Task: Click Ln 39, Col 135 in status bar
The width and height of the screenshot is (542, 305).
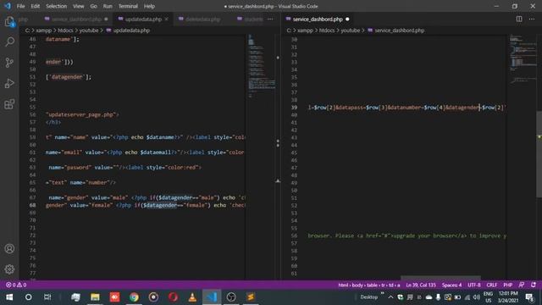Action: click(421, 285)
